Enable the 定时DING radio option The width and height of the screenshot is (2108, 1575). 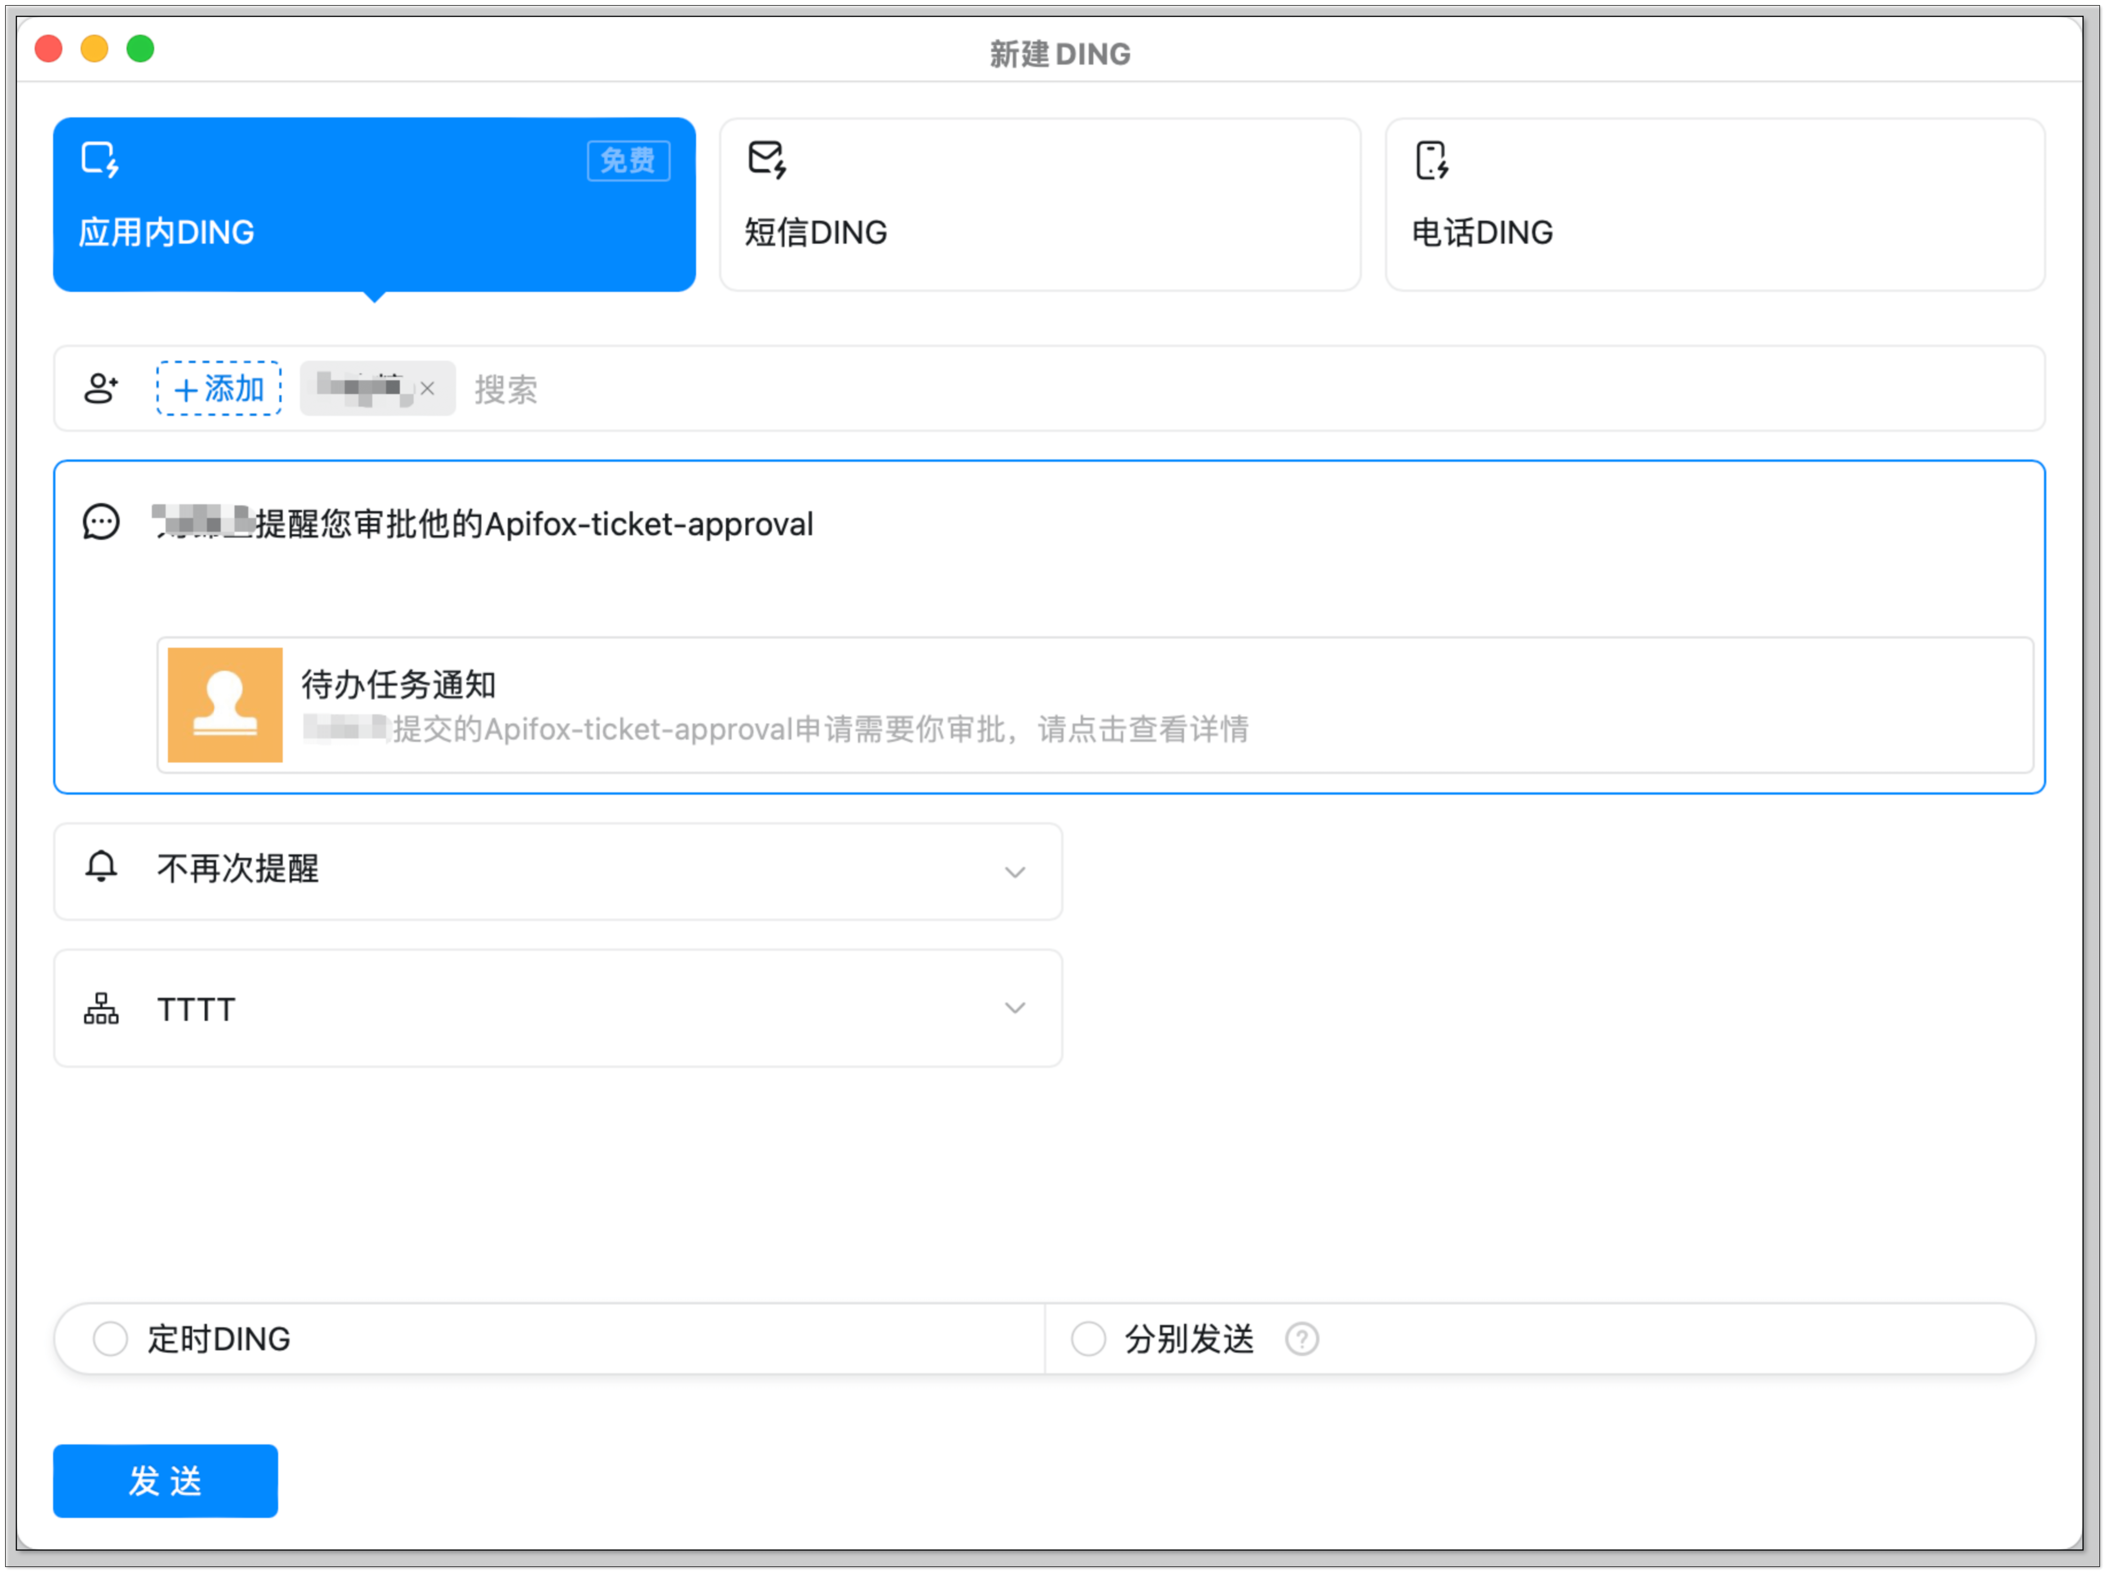[111, 1339]
